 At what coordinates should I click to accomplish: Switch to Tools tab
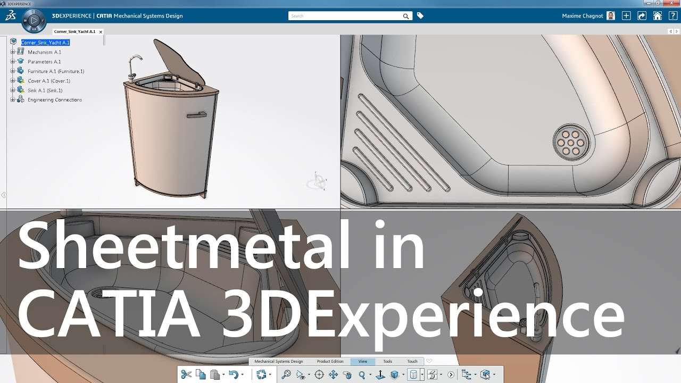coord(387,361)
